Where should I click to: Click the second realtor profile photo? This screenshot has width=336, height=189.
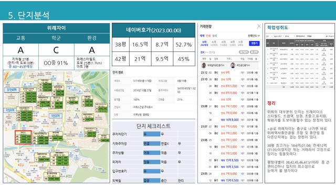[x=233, y=65]
